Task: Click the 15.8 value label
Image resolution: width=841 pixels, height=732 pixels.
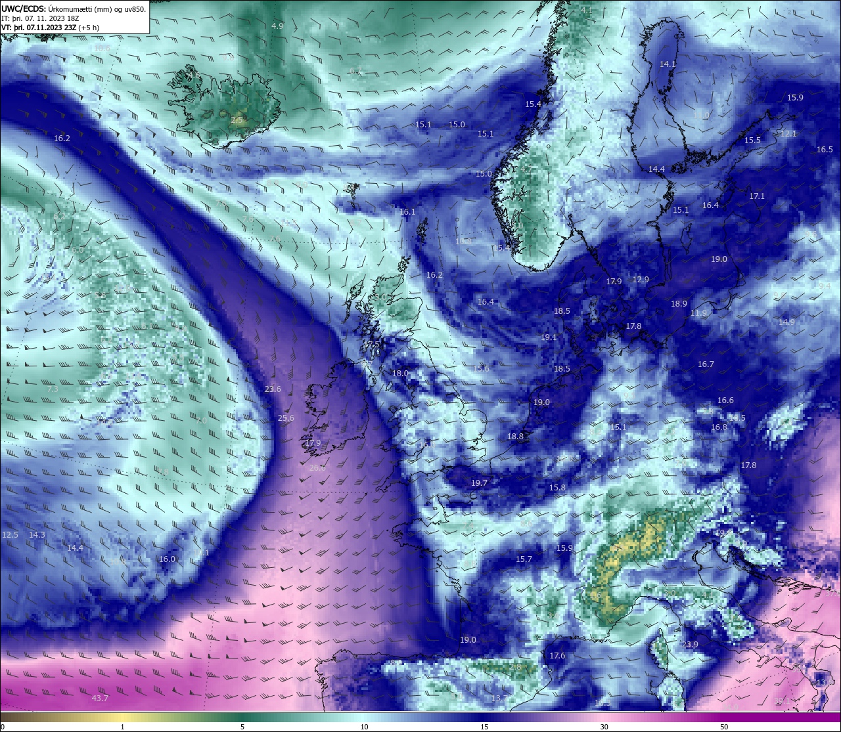Action: click(557, 487)
